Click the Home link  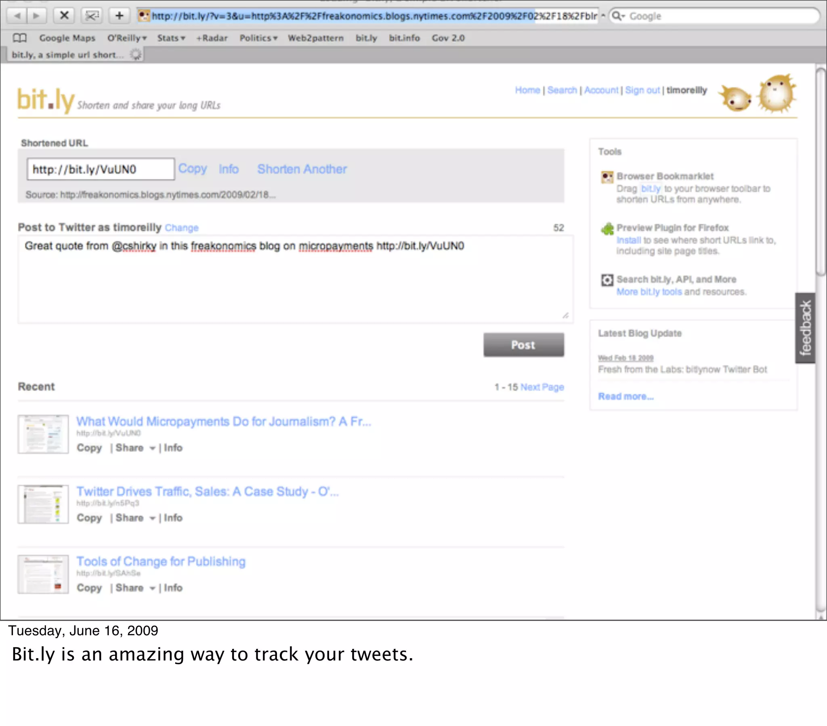pyautogui.click(x=528, y=90)
